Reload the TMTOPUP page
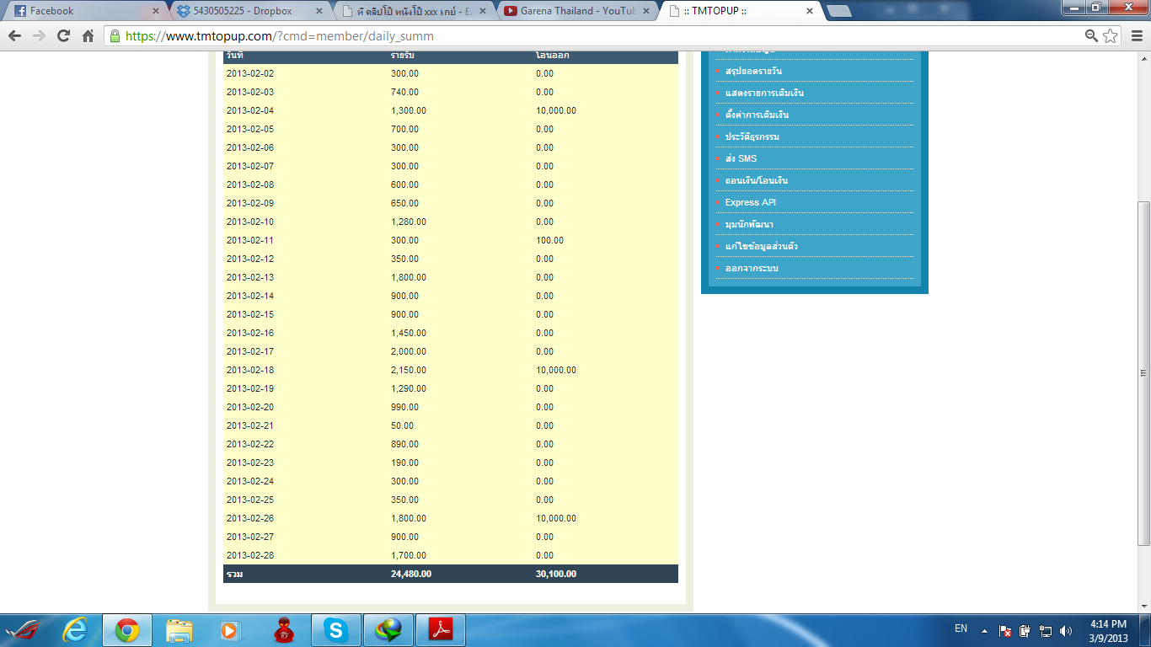 coord(63,36)
